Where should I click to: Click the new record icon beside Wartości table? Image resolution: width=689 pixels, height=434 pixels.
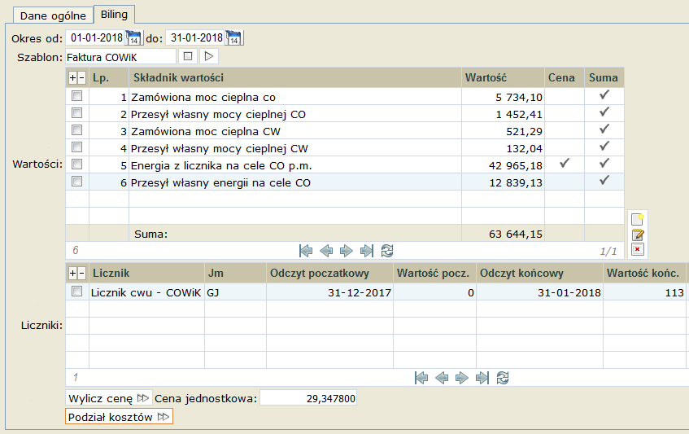[x=638, y=219]
